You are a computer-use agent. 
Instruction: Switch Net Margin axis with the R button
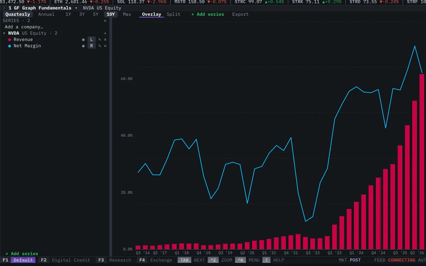[92, 46]
